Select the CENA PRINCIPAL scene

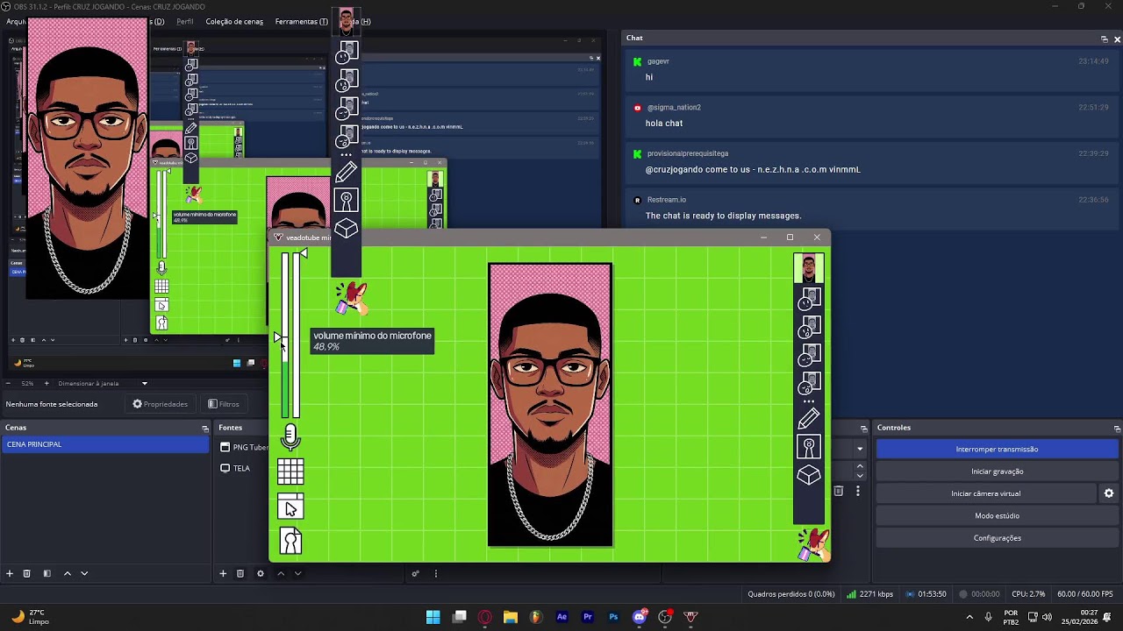click(x=105, y=444)
